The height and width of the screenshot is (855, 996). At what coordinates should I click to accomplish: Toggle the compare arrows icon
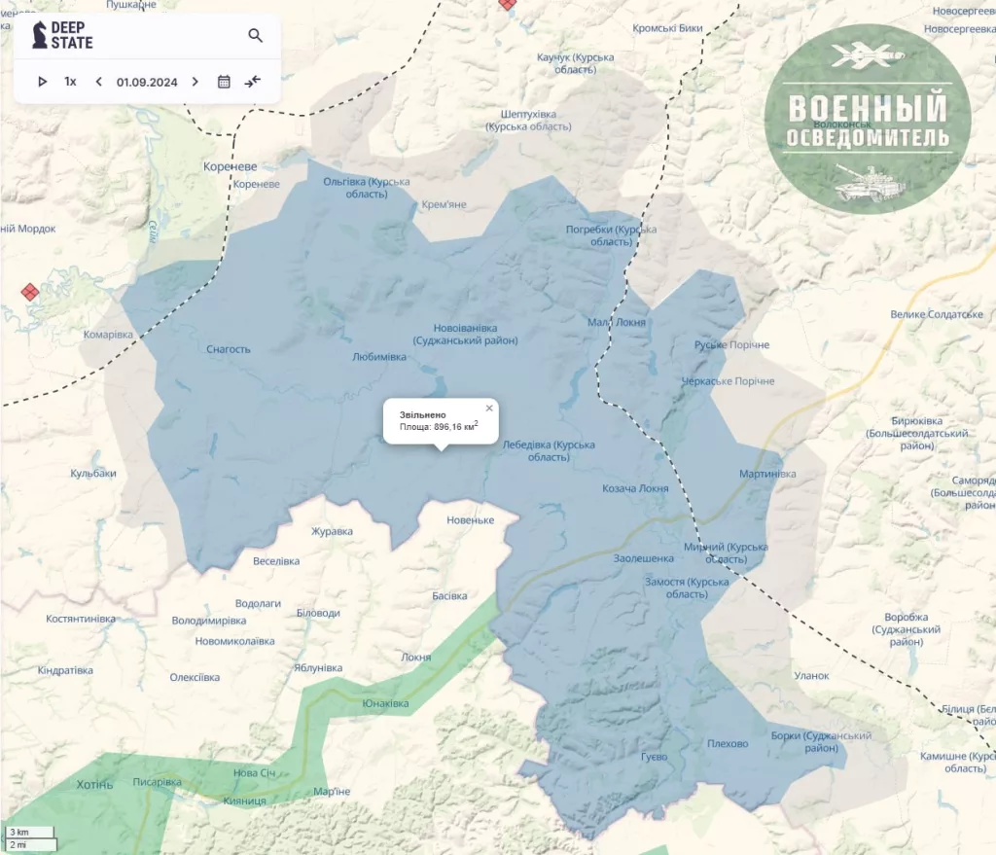[253, 82]
